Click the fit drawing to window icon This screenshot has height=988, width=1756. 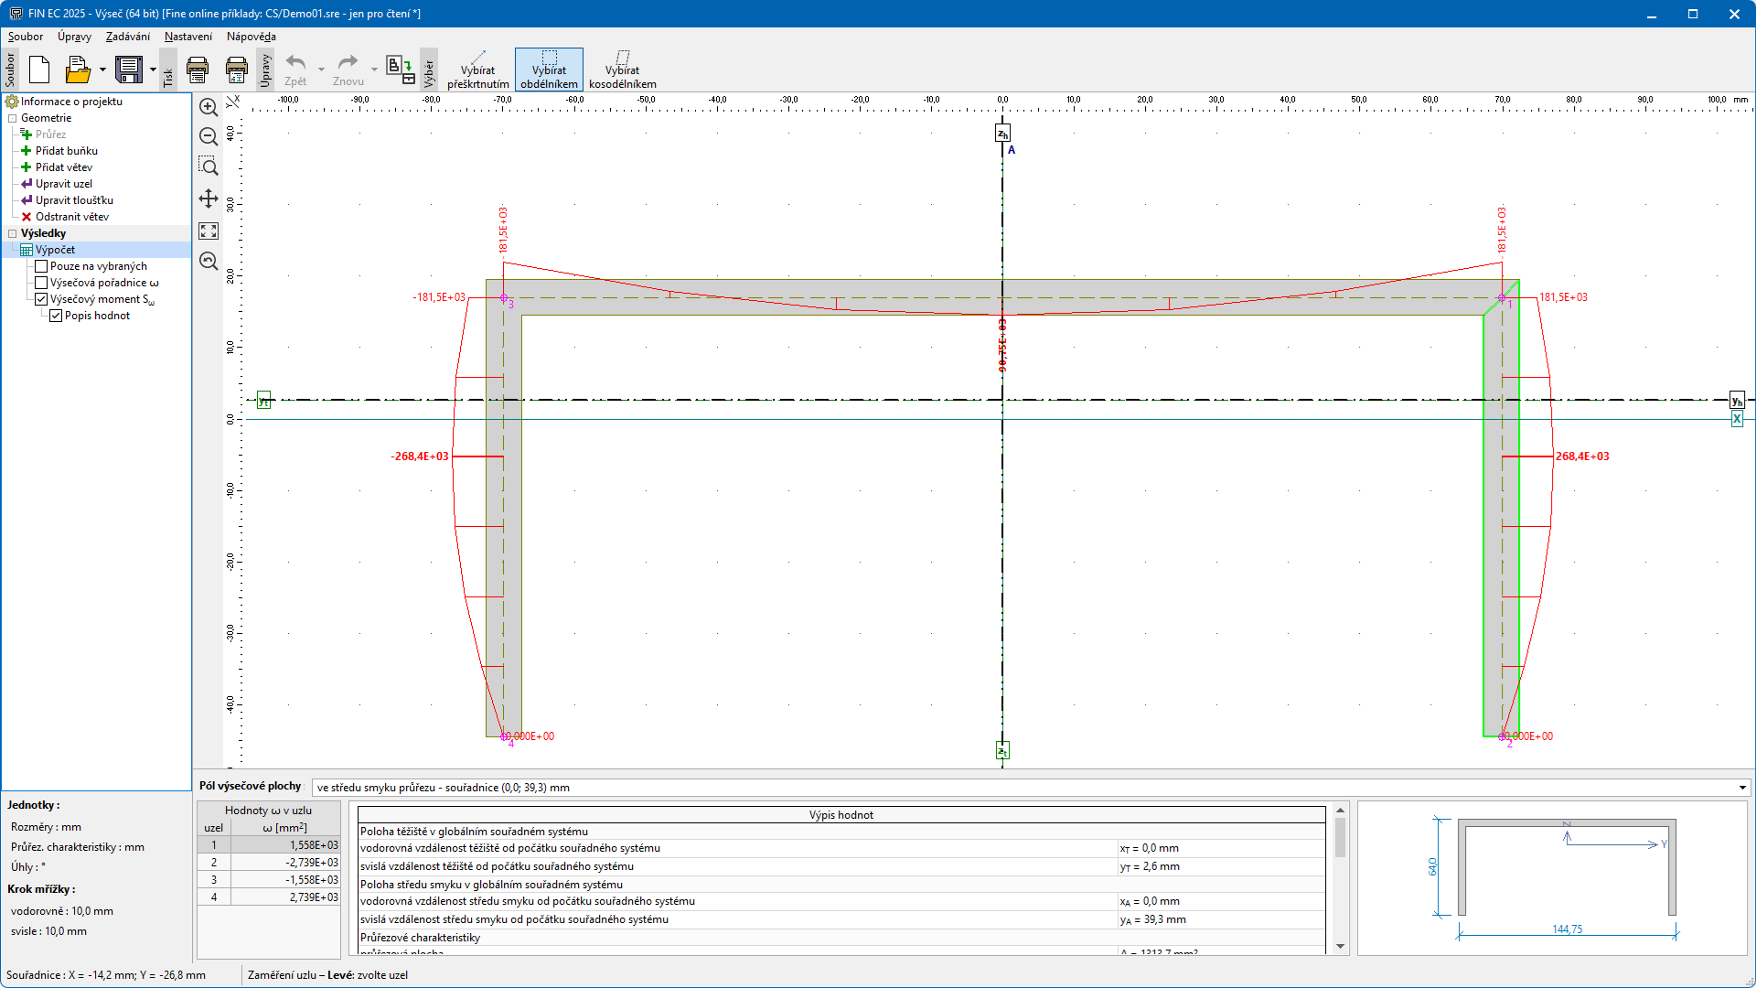[x=209, y=231]
